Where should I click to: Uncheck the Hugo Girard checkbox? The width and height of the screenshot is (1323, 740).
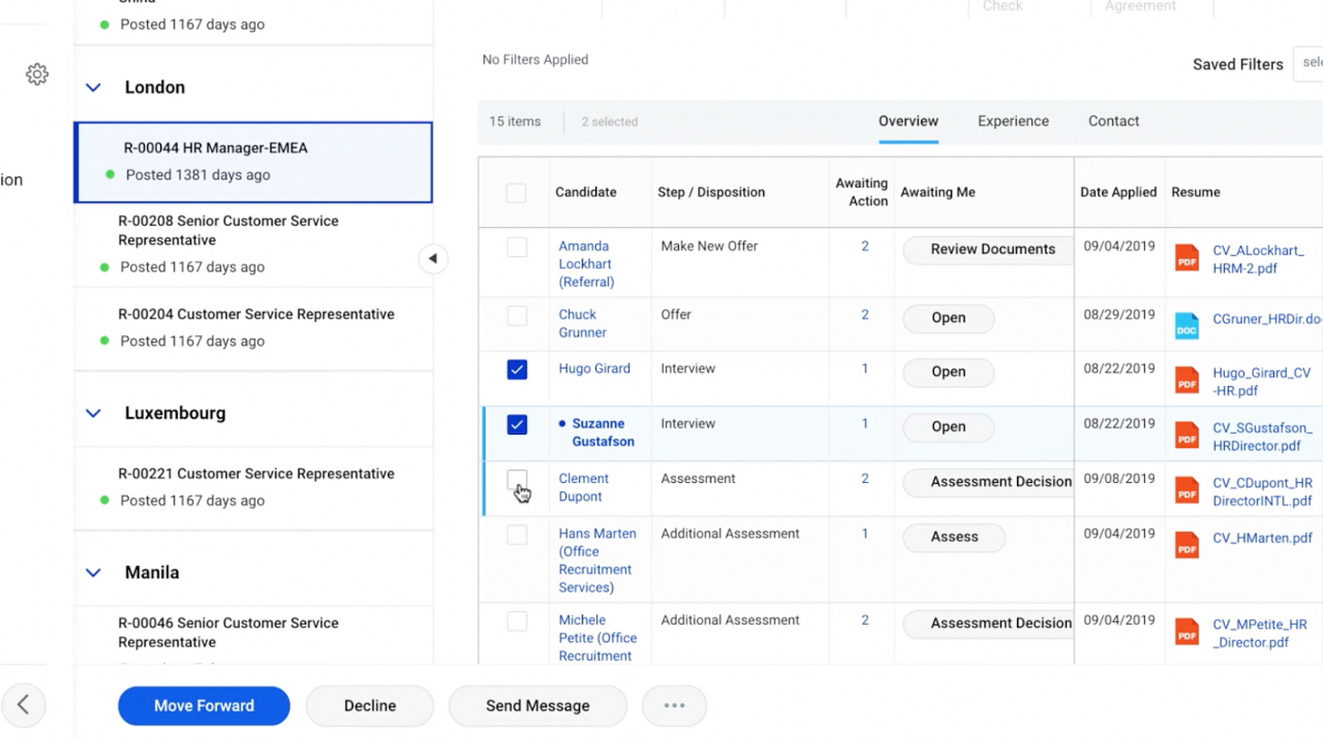[517, 370]
